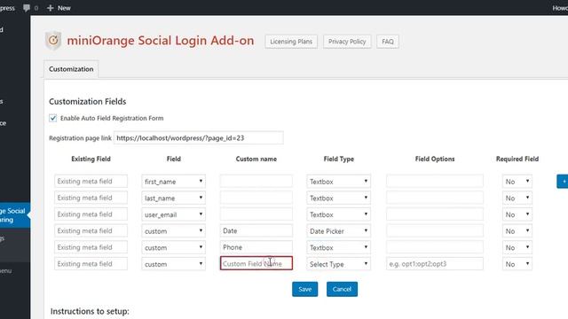Click the FAQ button

pyautogui.click(x=388, y=42)
